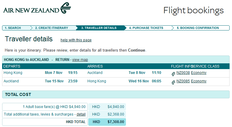Return to the Create Itinerary step
This screenshot has height=127, width=232.
point(52,28)
